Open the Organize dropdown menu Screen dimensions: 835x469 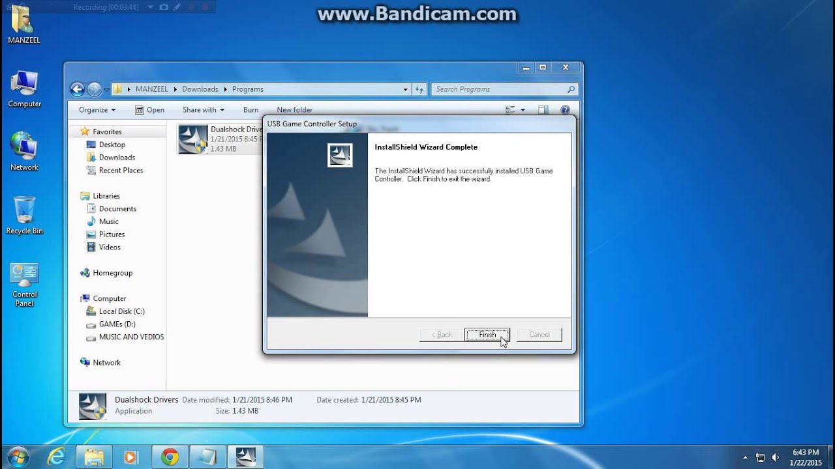click(x=97, y=110)
